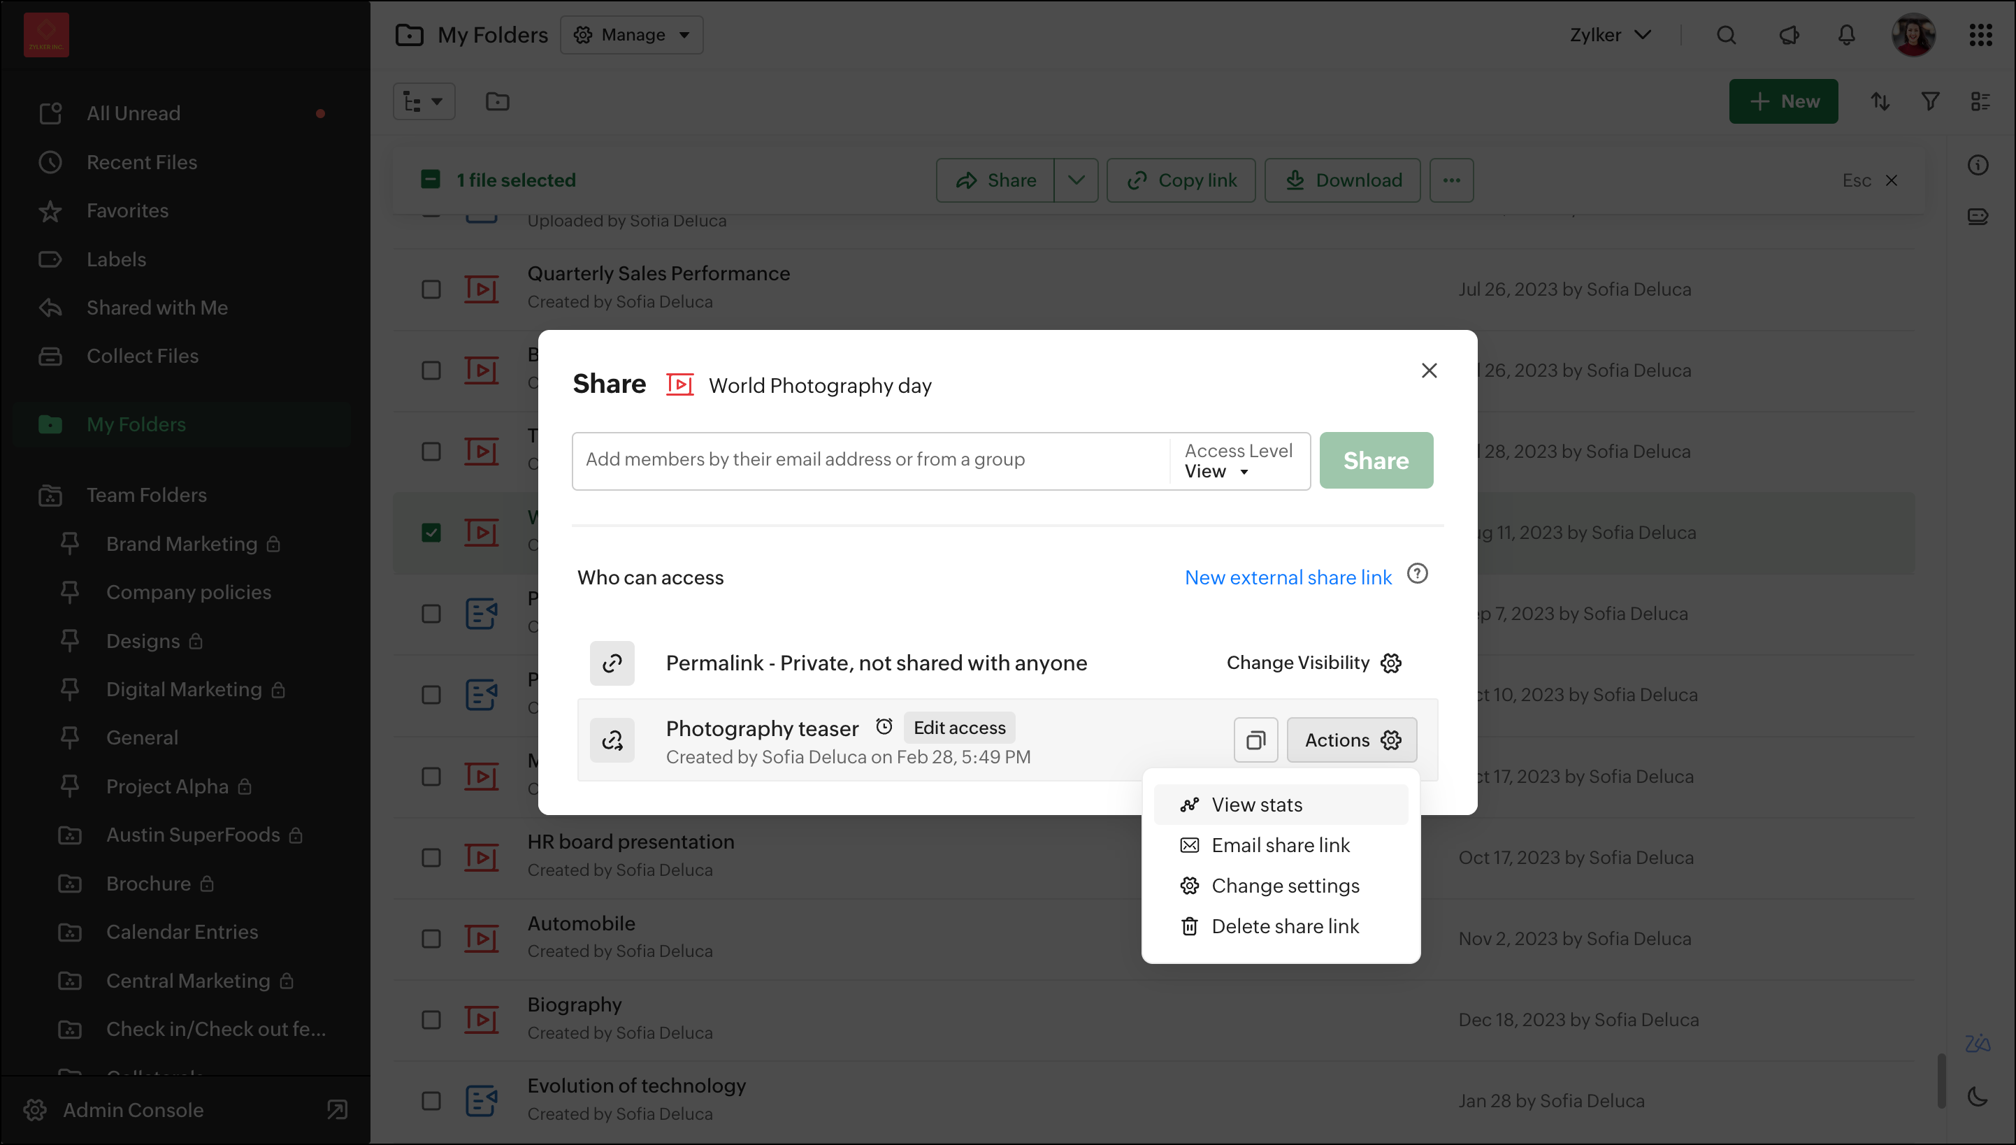Open Admin Console external link icon
Image resolution: width=2016 pixels, height=1145 pixels.
coord(336,1109)
